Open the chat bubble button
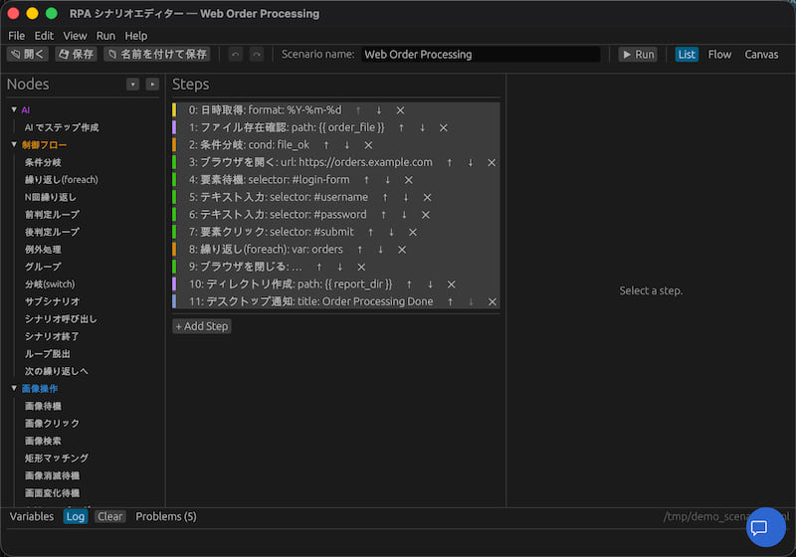The image size is (796, 557). 765,527
